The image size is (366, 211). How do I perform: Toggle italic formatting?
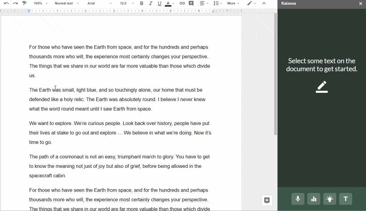coord(150,3)
